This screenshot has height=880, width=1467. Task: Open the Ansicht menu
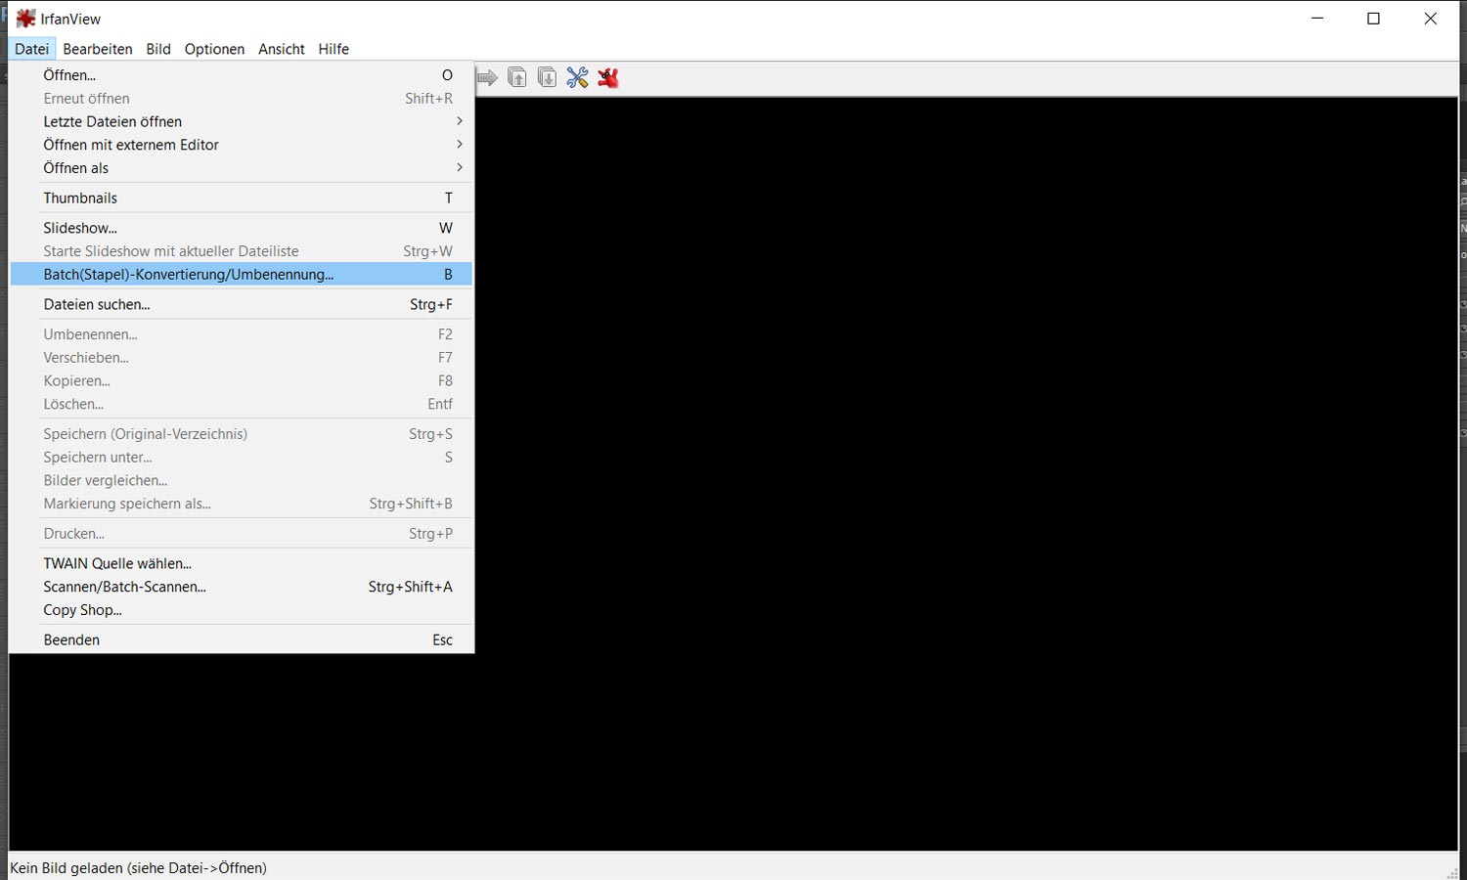point(282,49)
